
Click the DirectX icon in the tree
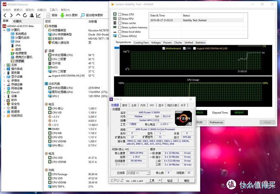point(8,92)
